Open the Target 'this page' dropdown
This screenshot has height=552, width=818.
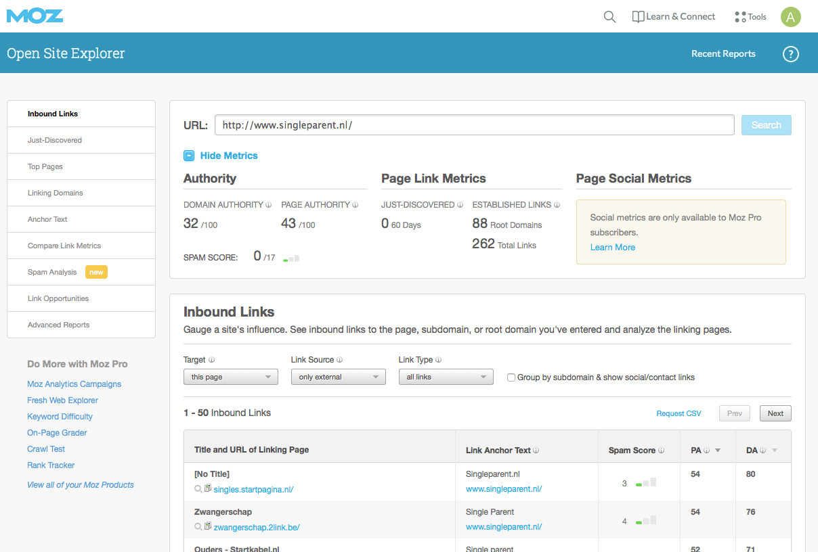231,377
